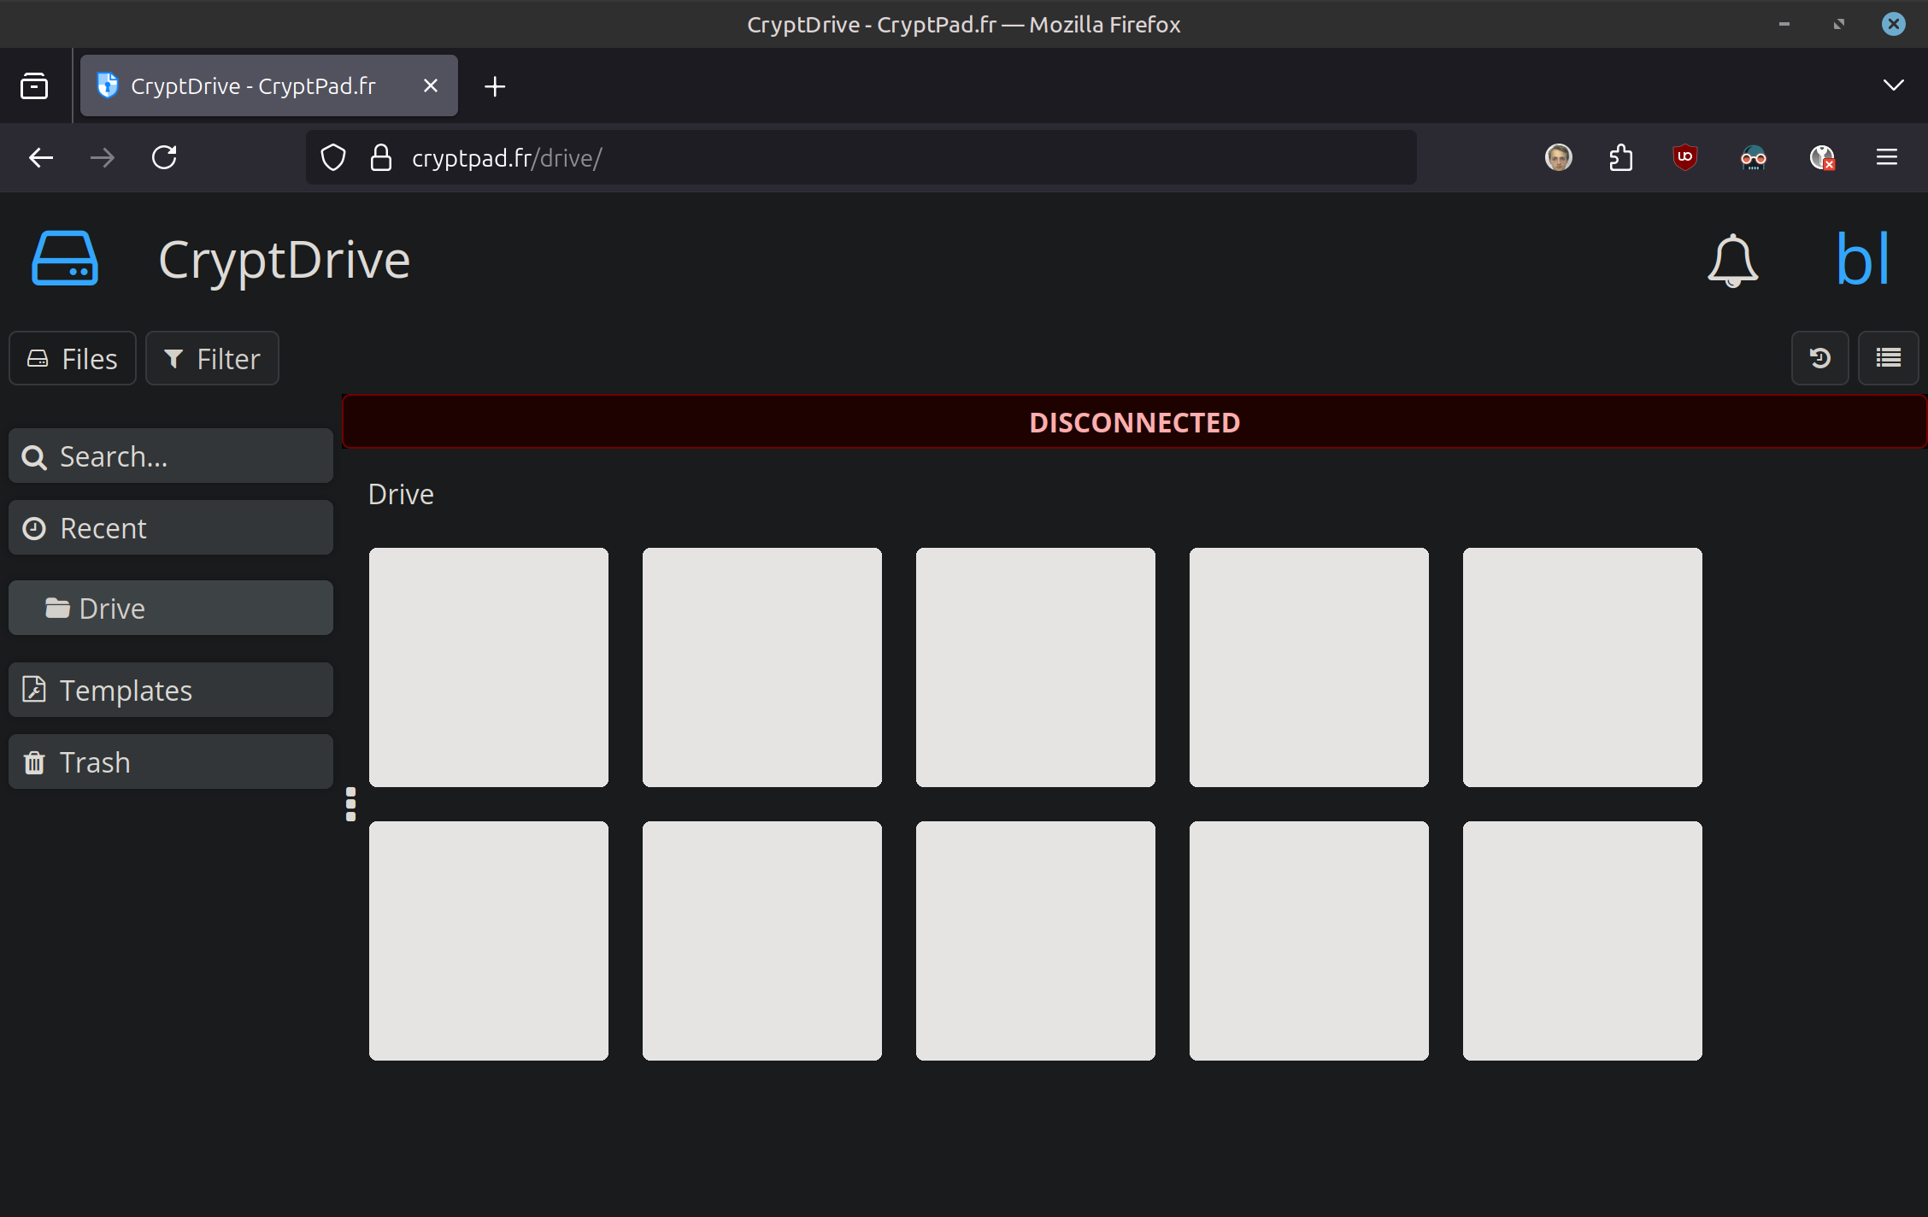The width and height of the screenshot is (1928, 1217).
Task: Click the CryptDrive logo icon
Action: pos(65,258)
